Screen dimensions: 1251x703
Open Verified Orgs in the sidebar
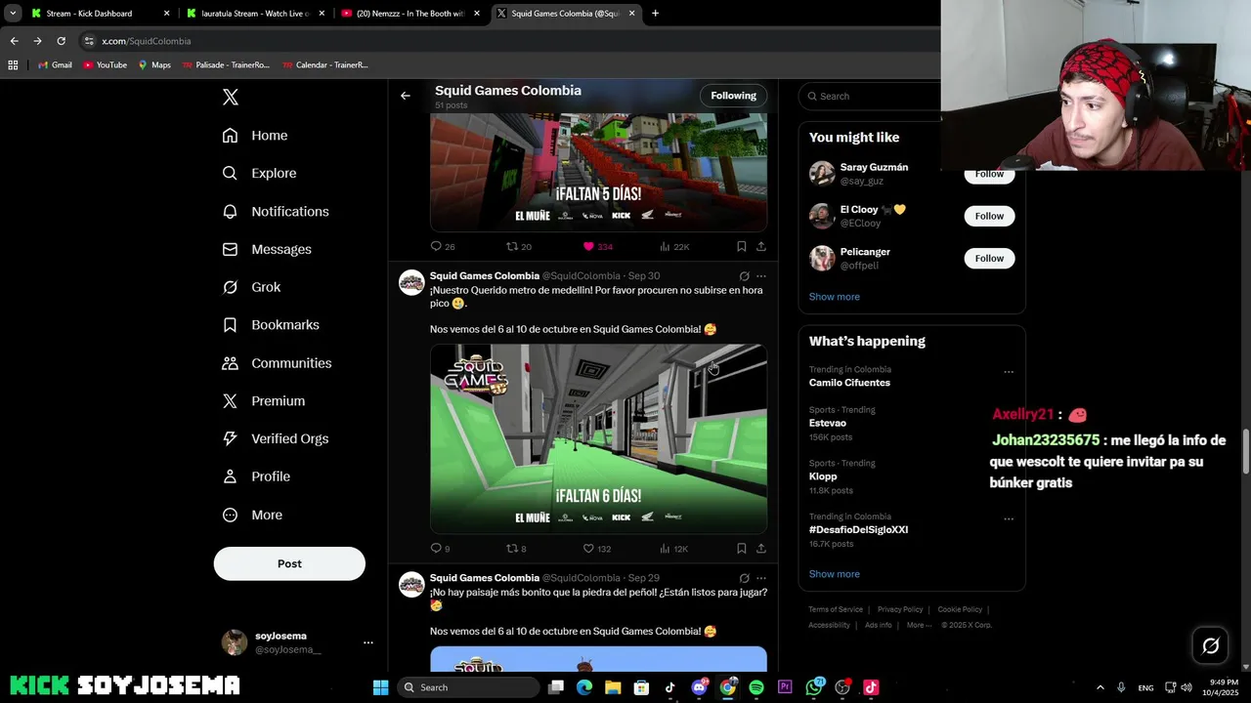[x=275, y=438]
